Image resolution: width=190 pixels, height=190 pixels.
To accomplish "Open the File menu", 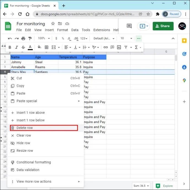I will coord(19,30).
